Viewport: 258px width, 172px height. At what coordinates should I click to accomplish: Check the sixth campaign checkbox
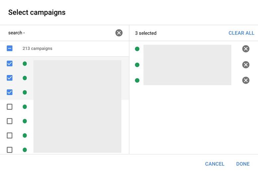pyautogui.click(x=10, y=135)
